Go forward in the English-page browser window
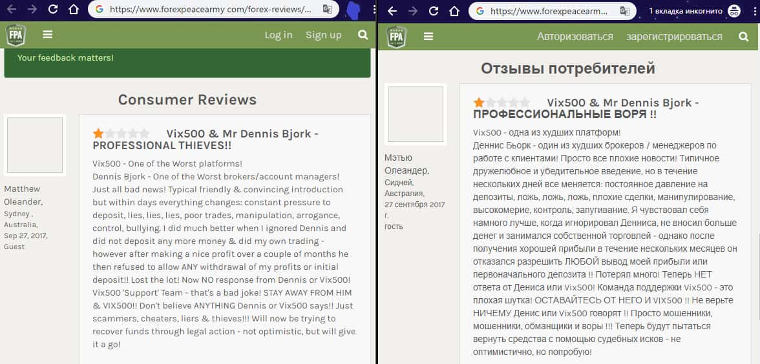Image resolution: width=760 pixels, height=364 pixels. 32,9
